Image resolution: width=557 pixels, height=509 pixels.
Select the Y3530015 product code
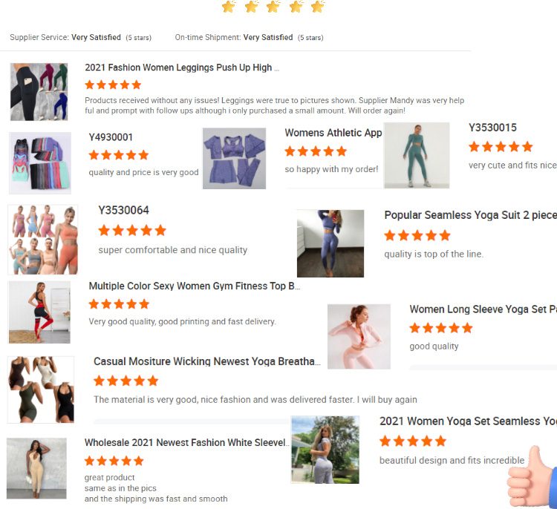492,128
